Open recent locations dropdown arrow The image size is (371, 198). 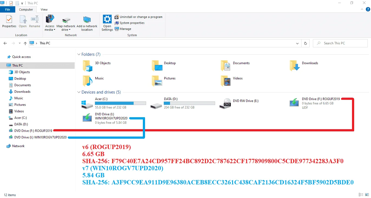click(20, 43)
